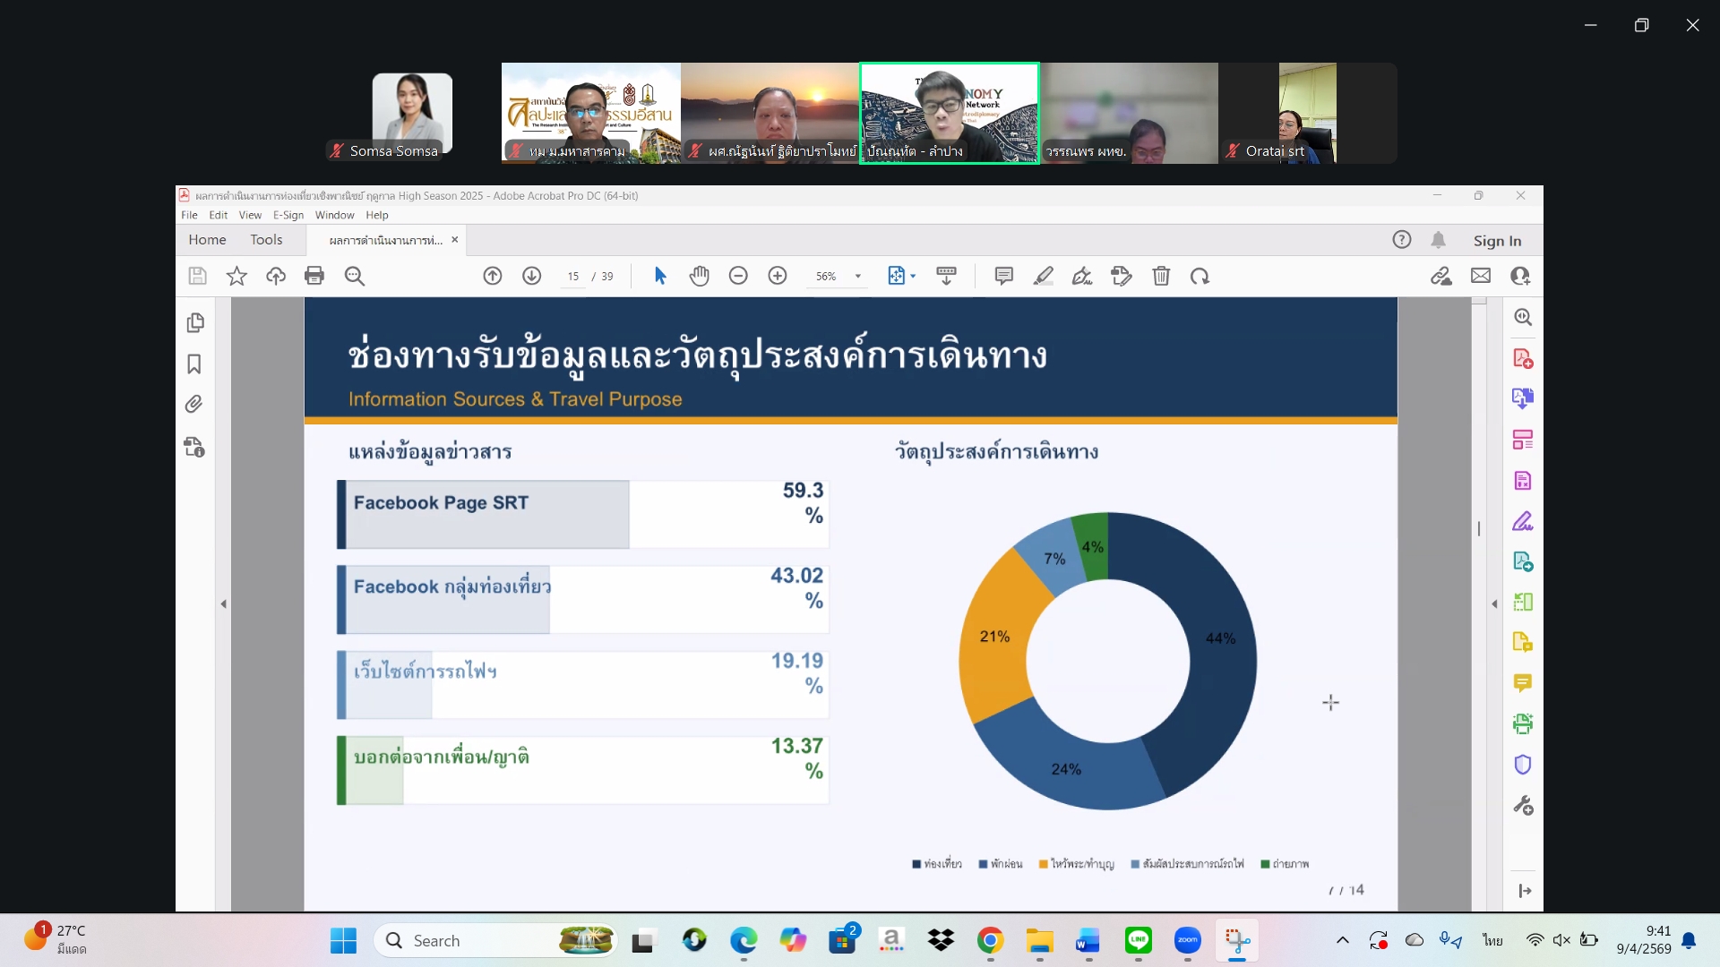Image resolution: width=1720 pixels, height=967 pixels.
Task: Open the E-Sign menu
Action: (288, 215)
